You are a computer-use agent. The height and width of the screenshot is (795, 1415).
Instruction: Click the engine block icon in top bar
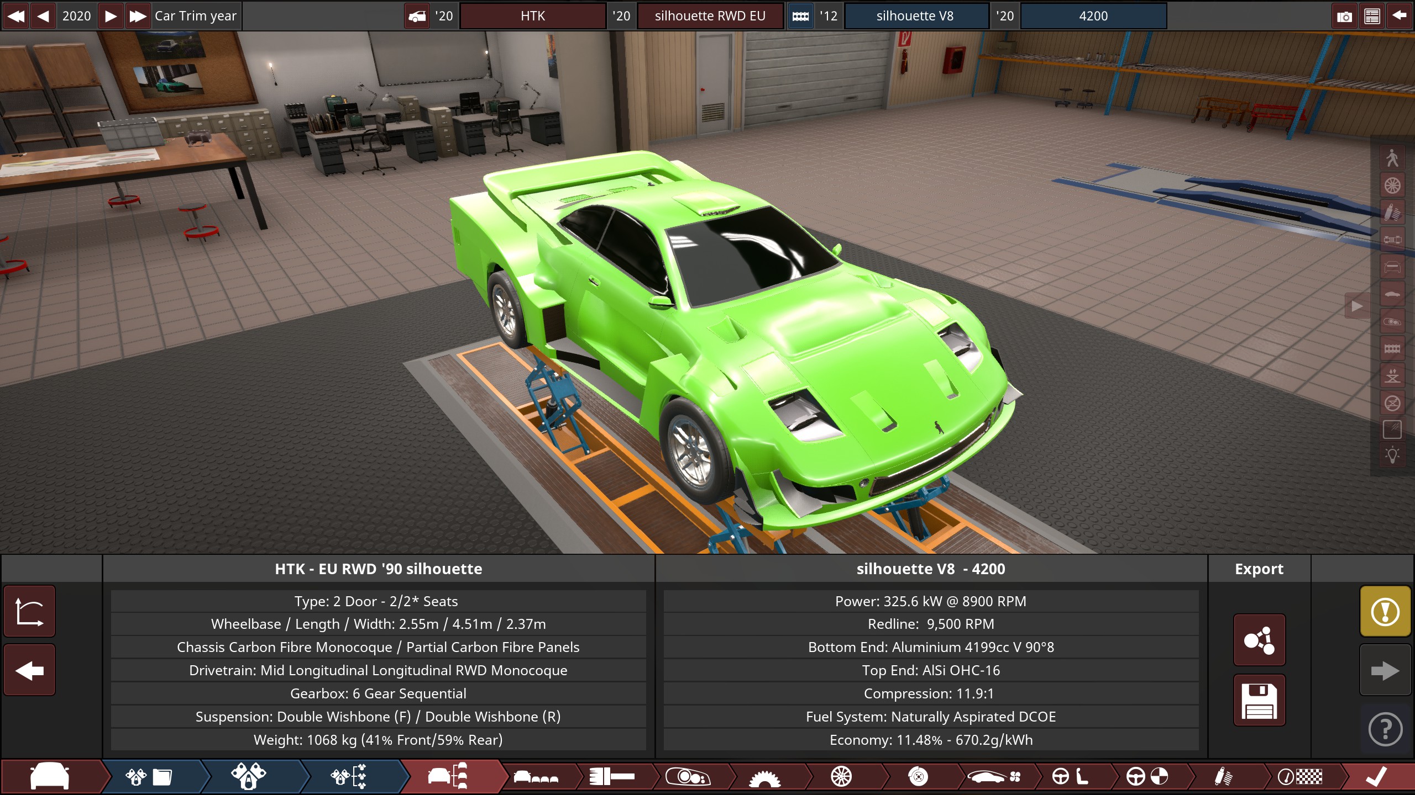pyautogui.click(x=800, y=16)
